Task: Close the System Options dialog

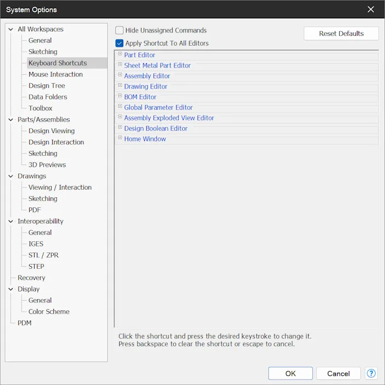Action: pos(371,9)
